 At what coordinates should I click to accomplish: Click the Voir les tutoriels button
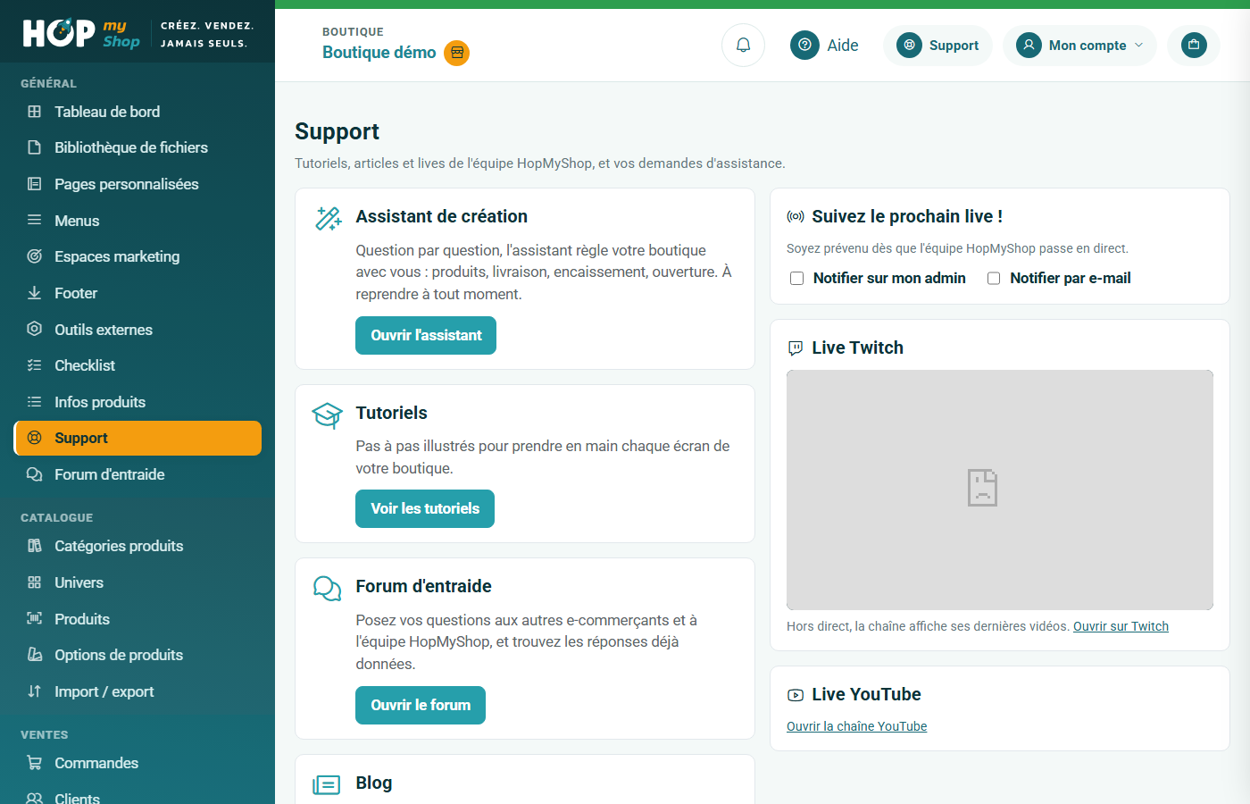point(425,508)
